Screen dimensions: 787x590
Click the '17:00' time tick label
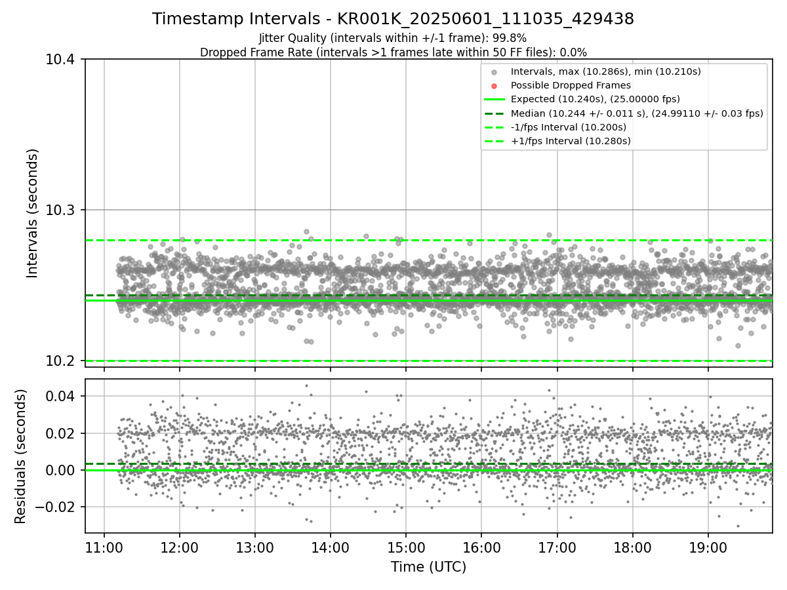(x=557, y=547)
